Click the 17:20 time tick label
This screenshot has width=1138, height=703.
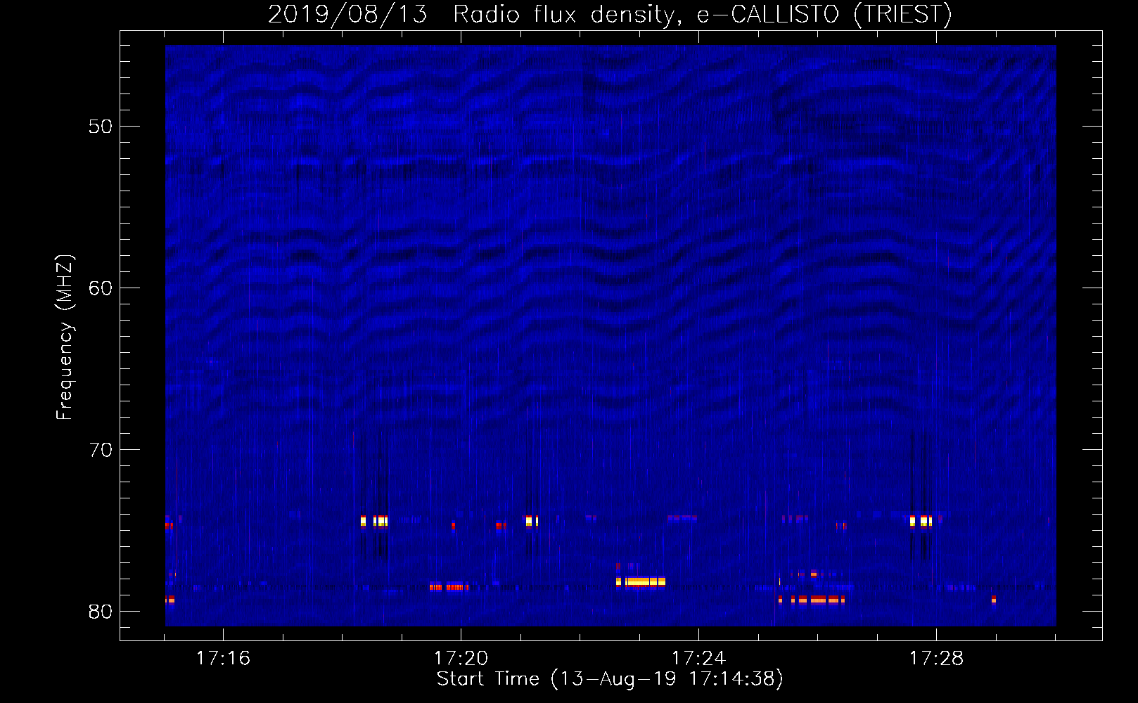[x=461, y=659]
